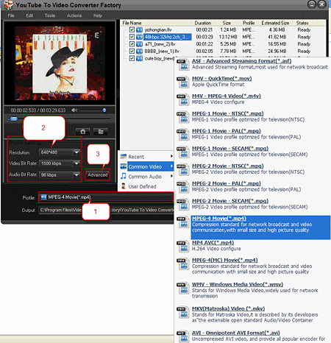Click the file icon beside a71_(new_2).flv
Image resolution: width=331 pixels, height=343 pixels.
click(x=139, y=44)
